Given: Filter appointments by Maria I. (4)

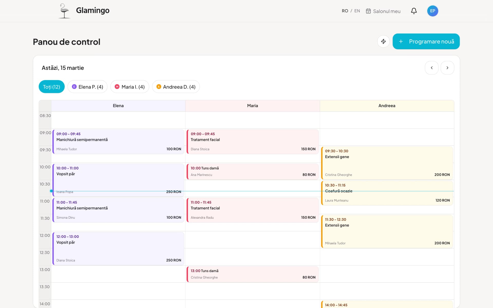Looking at the screenshot, I should (x=130, y=87).
